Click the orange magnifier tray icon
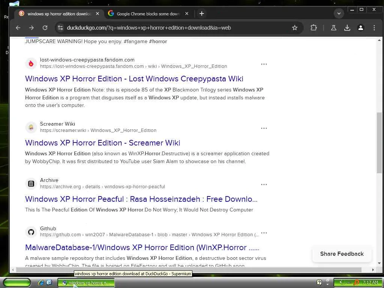The width and height of the screenshot is (384, 288). click(357, 283)
